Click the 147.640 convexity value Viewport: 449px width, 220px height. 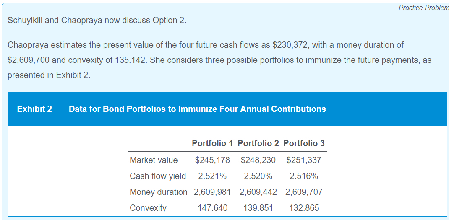click(212, 208)
